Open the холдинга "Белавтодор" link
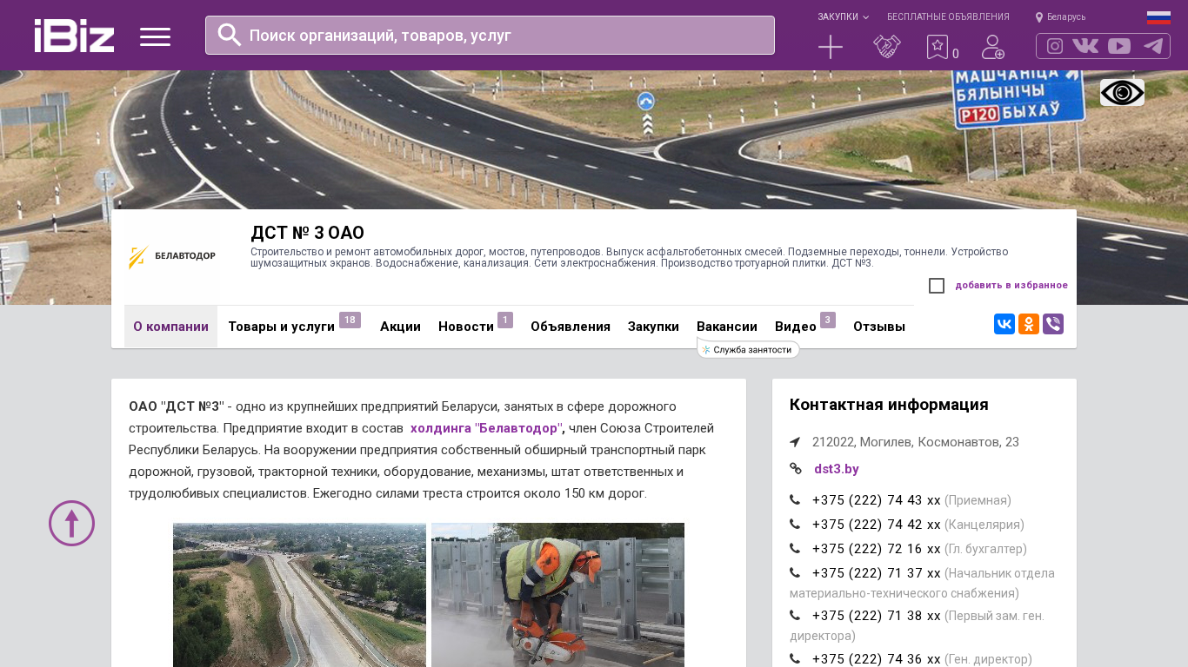1188x667 pixels. [485, 428]
